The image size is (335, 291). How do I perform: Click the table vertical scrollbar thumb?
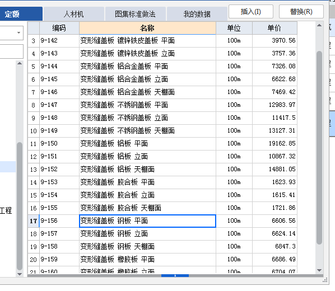click(x=319, y=148)
